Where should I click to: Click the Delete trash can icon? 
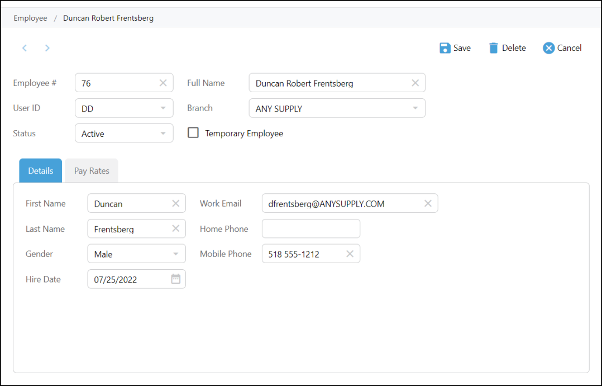pyautogui.click(x=493, y=48)
